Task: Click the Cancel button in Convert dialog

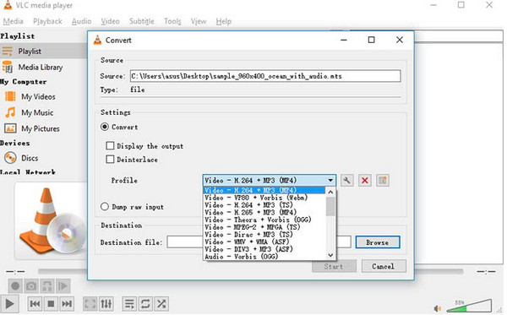Action: point(383,266)
